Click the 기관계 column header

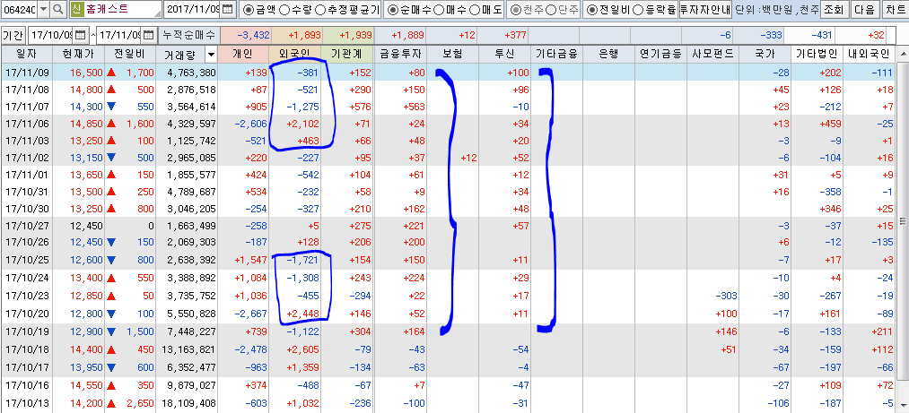(x=346, y=54)
